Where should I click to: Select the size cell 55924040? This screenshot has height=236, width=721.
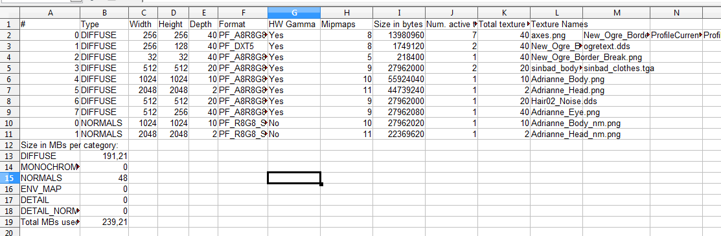[398, 79]
